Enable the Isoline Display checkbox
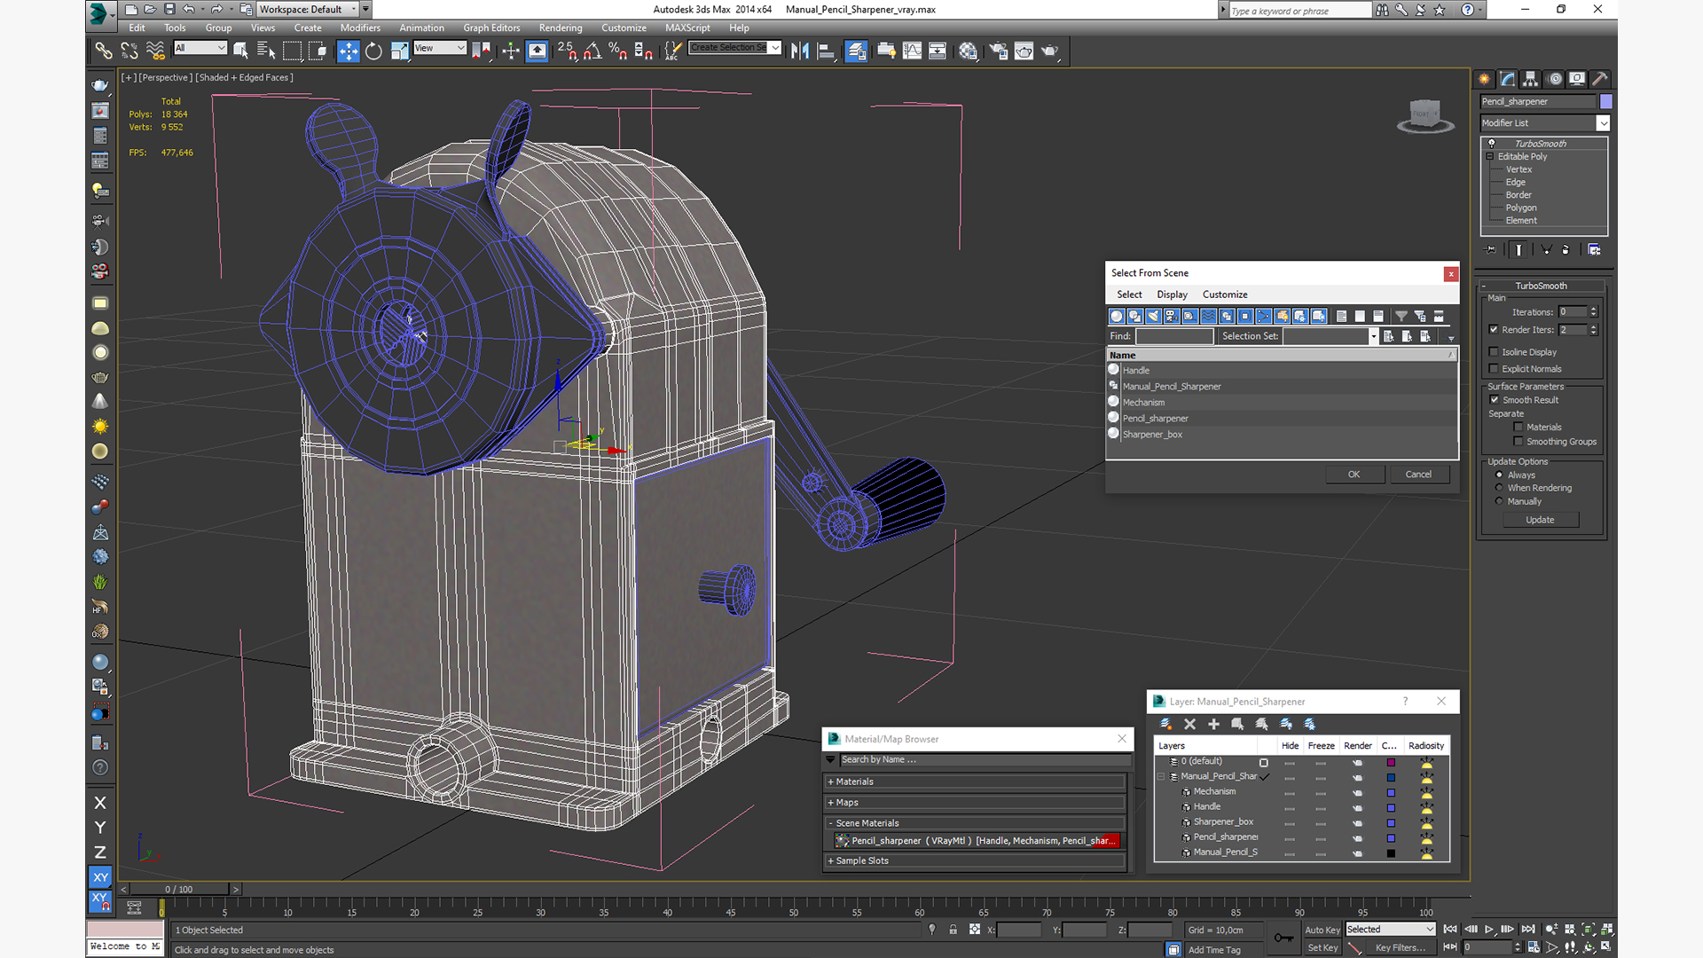 [1494, 352]
